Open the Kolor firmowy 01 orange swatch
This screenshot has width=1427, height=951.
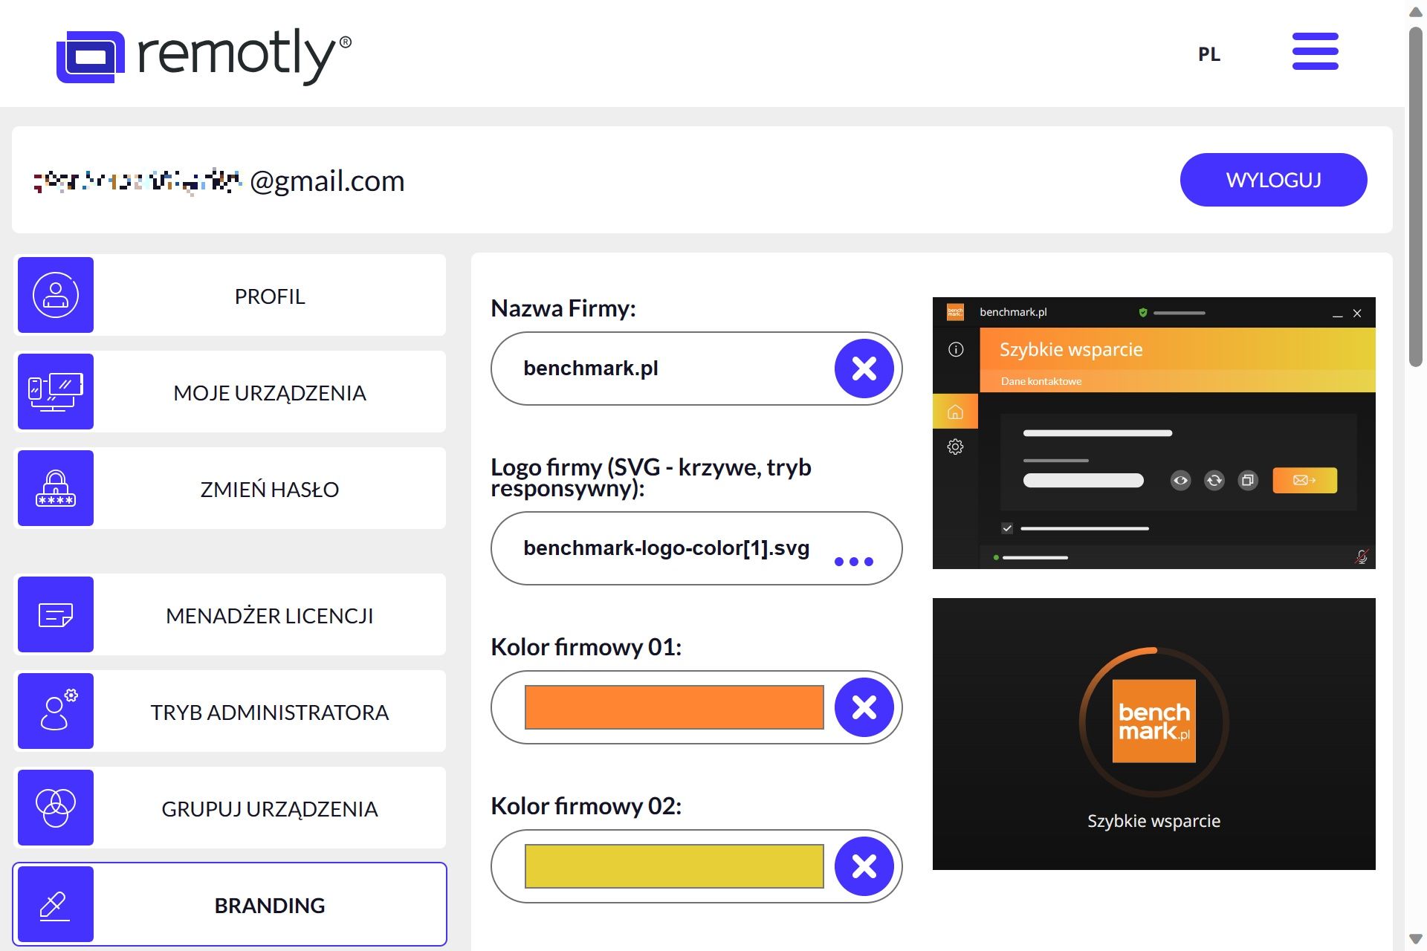(x=674, y=707)
